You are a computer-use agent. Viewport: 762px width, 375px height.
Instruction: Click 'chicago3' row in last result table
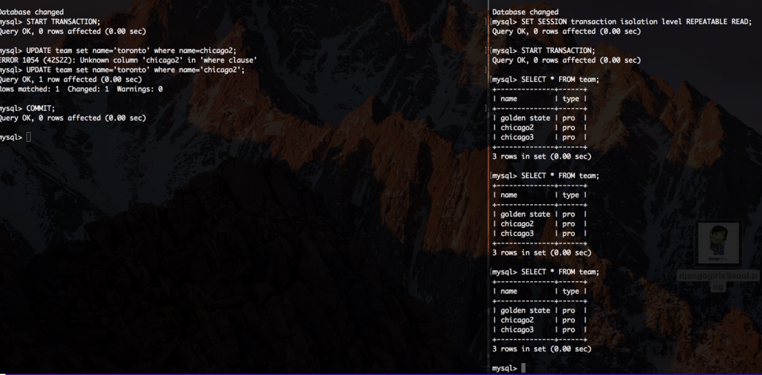click(x=517, y=330)
